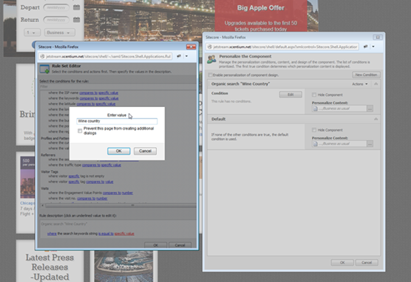Image resolution: width=411 pixels, height=282 pixels.
Task: Open the passenger count dropdown showing 1
Action: pos(32,32)
